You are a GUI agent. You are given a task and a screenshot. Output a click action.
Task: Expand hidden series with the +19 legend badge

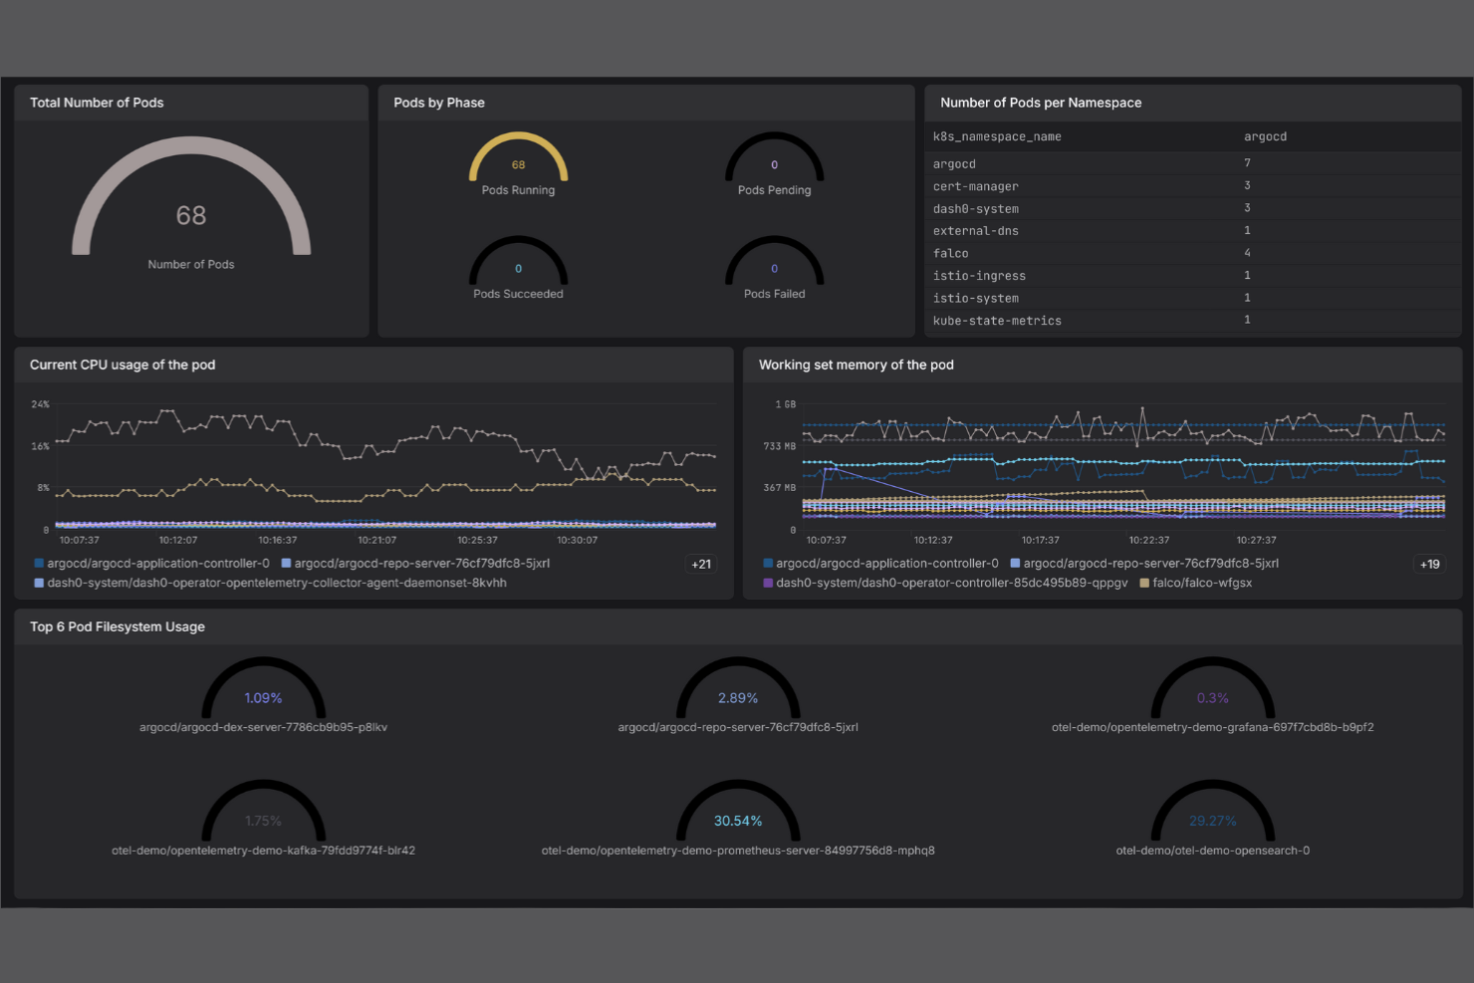(1430, 564)
